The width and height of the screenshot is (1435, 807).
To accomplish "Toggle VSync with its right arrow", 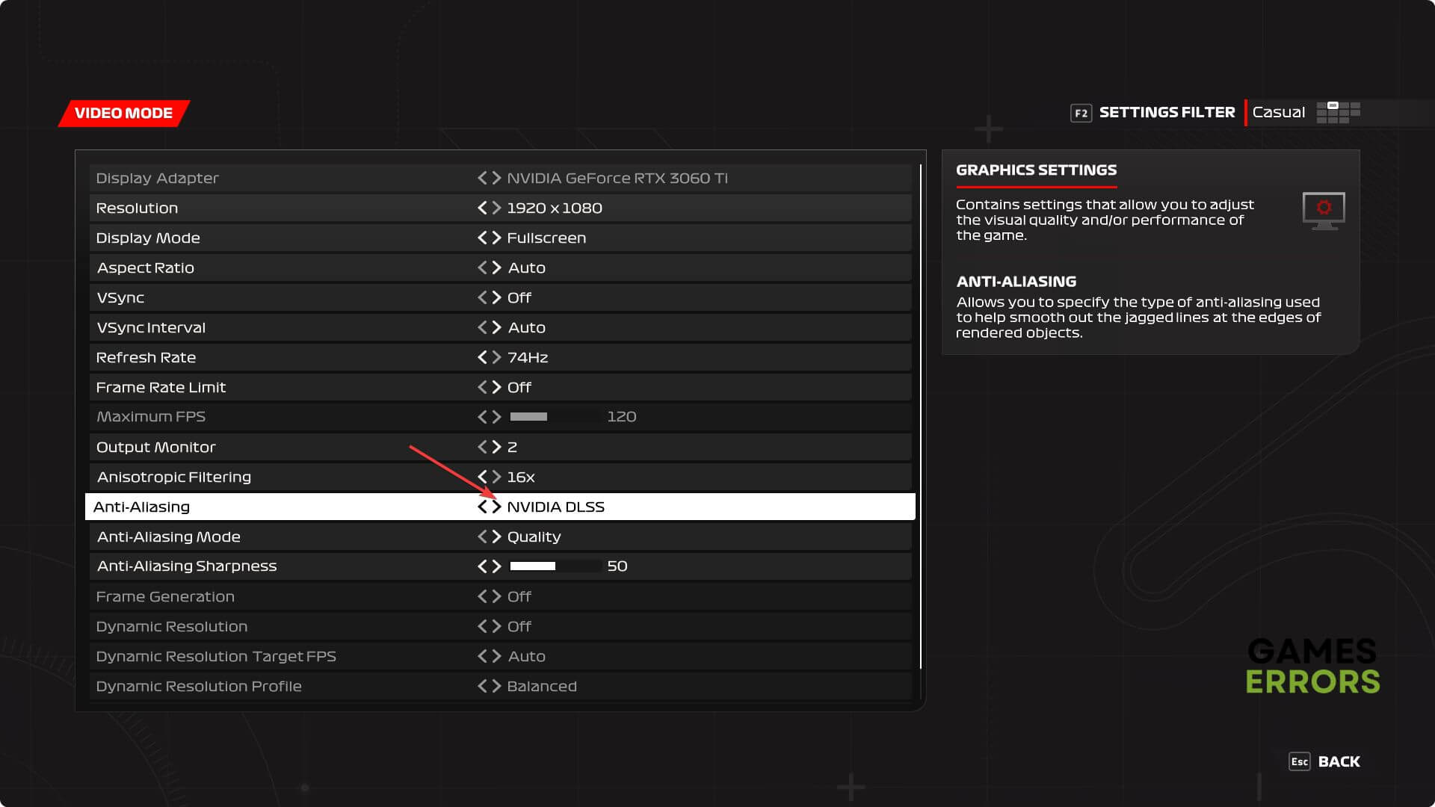I will [497, 297].
